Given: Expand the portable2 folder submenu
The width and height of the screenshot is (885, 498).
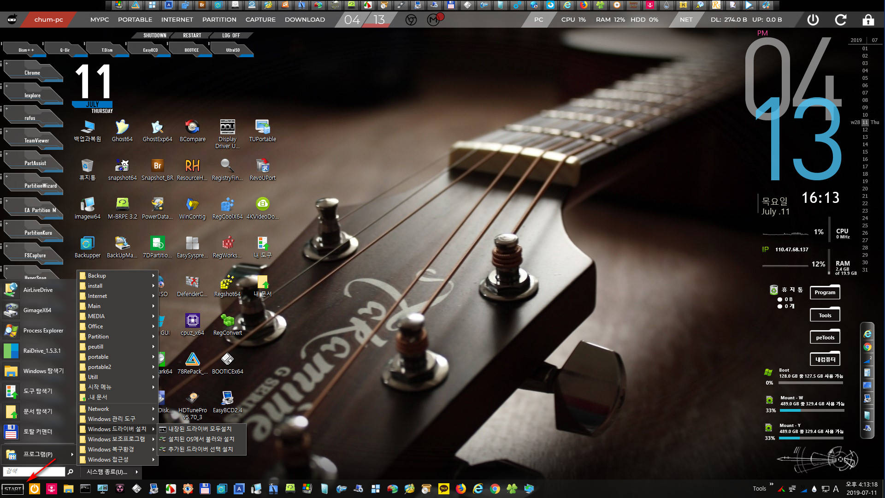Looking at the screenshot, I should point(118,367).
